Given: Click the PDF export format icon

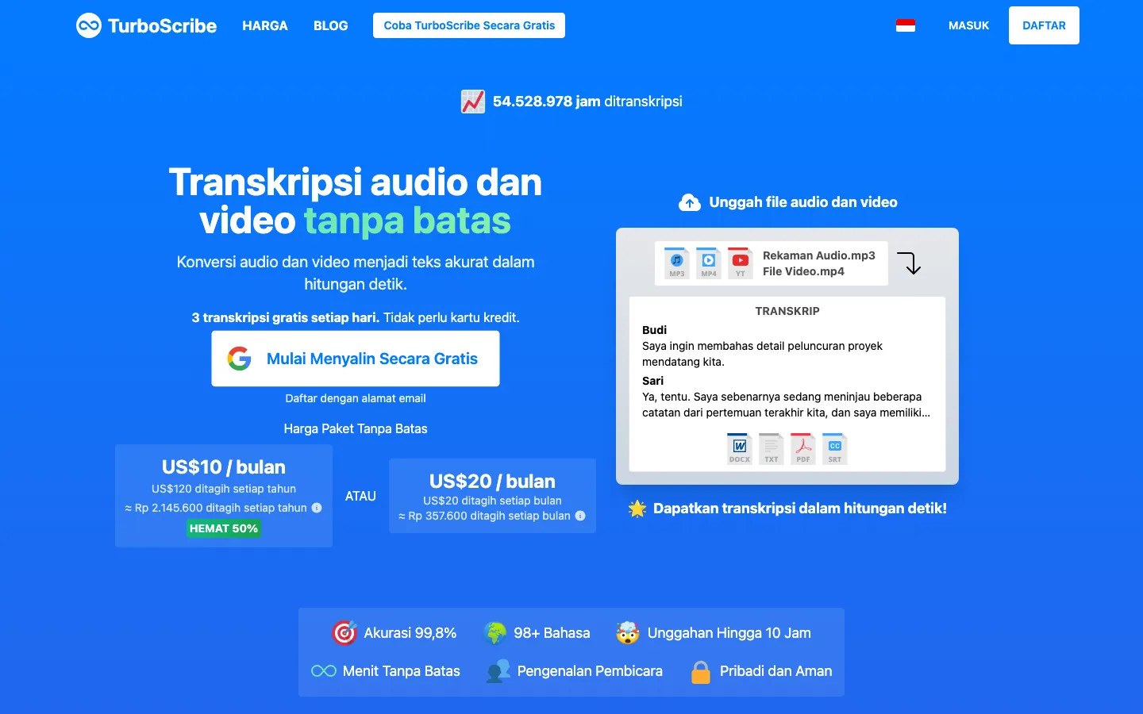Looking at the screenshot, I should (x=803, y=448).
